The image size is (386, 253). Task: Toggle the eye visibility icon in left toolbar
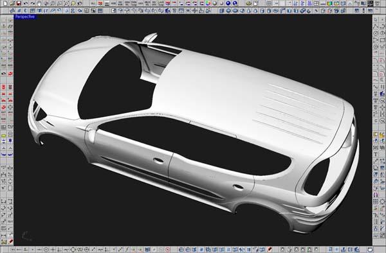(4, 73)
